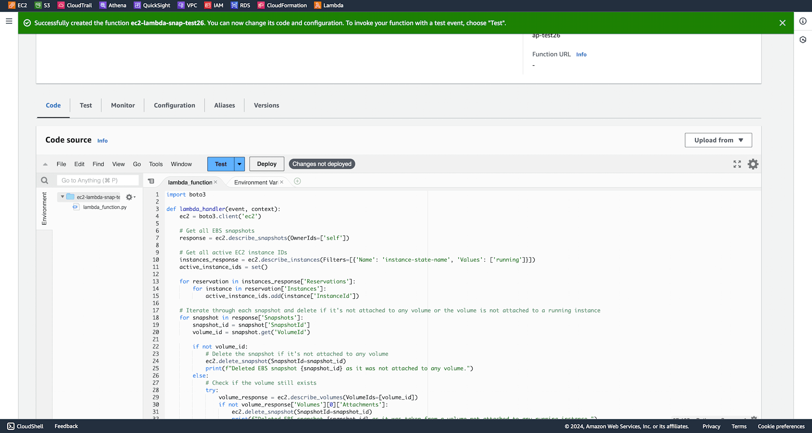This screenshot has height=433, width=812.
Task: Close the lambda_function tab
Action: tap(216, 182)
